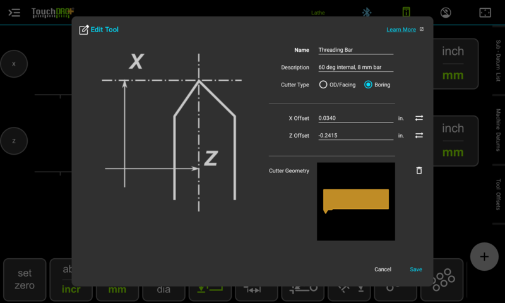
Task: Click the Learn More link
Action: (401, 30)
